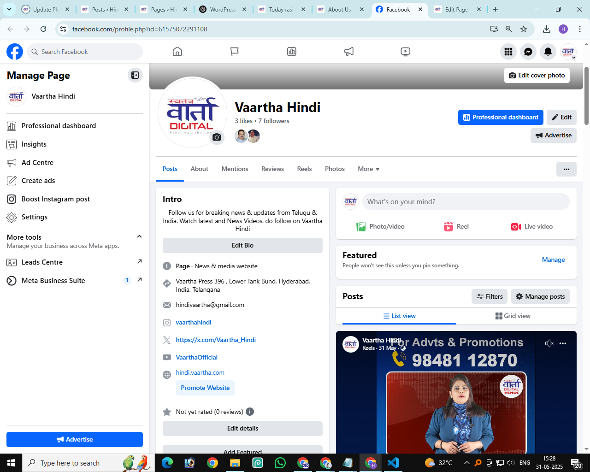Open WhatsApp from the taskbar
This screenshot has height=472, width=590.
(x=280, y=463)
